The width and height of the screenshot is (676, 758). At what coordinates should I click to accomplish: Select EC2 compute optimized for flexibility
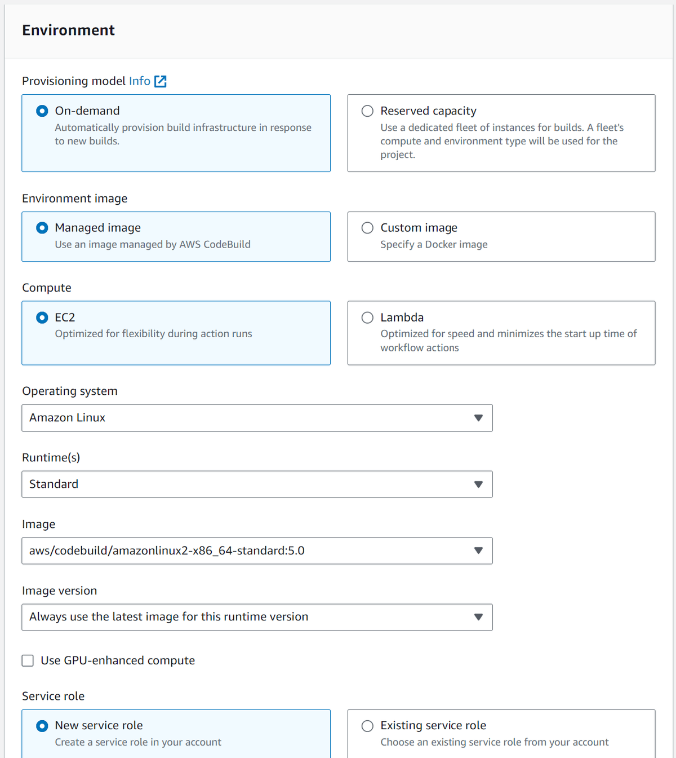point(42,317)
